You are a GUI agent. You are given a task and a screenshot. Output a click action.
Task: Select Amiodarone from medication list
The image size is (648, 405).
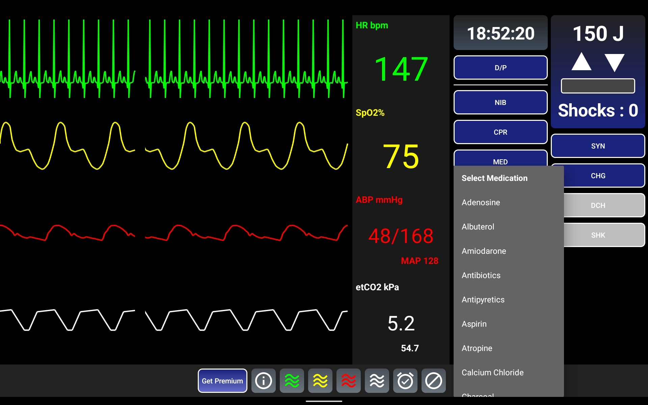coord(484,251)
